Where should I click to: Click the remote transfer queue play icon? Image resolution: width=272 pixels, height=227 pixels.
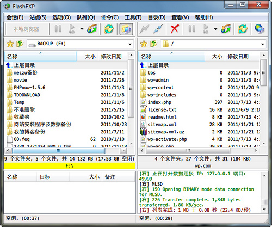tap(206, 29)
